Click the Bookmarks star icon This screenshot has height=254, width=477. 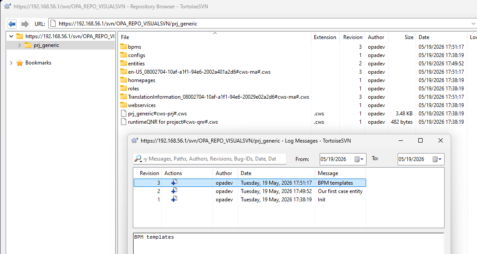pyautogui.click(x=20, y=63)
